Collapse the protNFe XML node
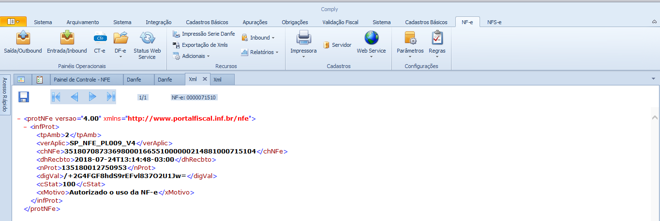660x221 pixels. 18,118
